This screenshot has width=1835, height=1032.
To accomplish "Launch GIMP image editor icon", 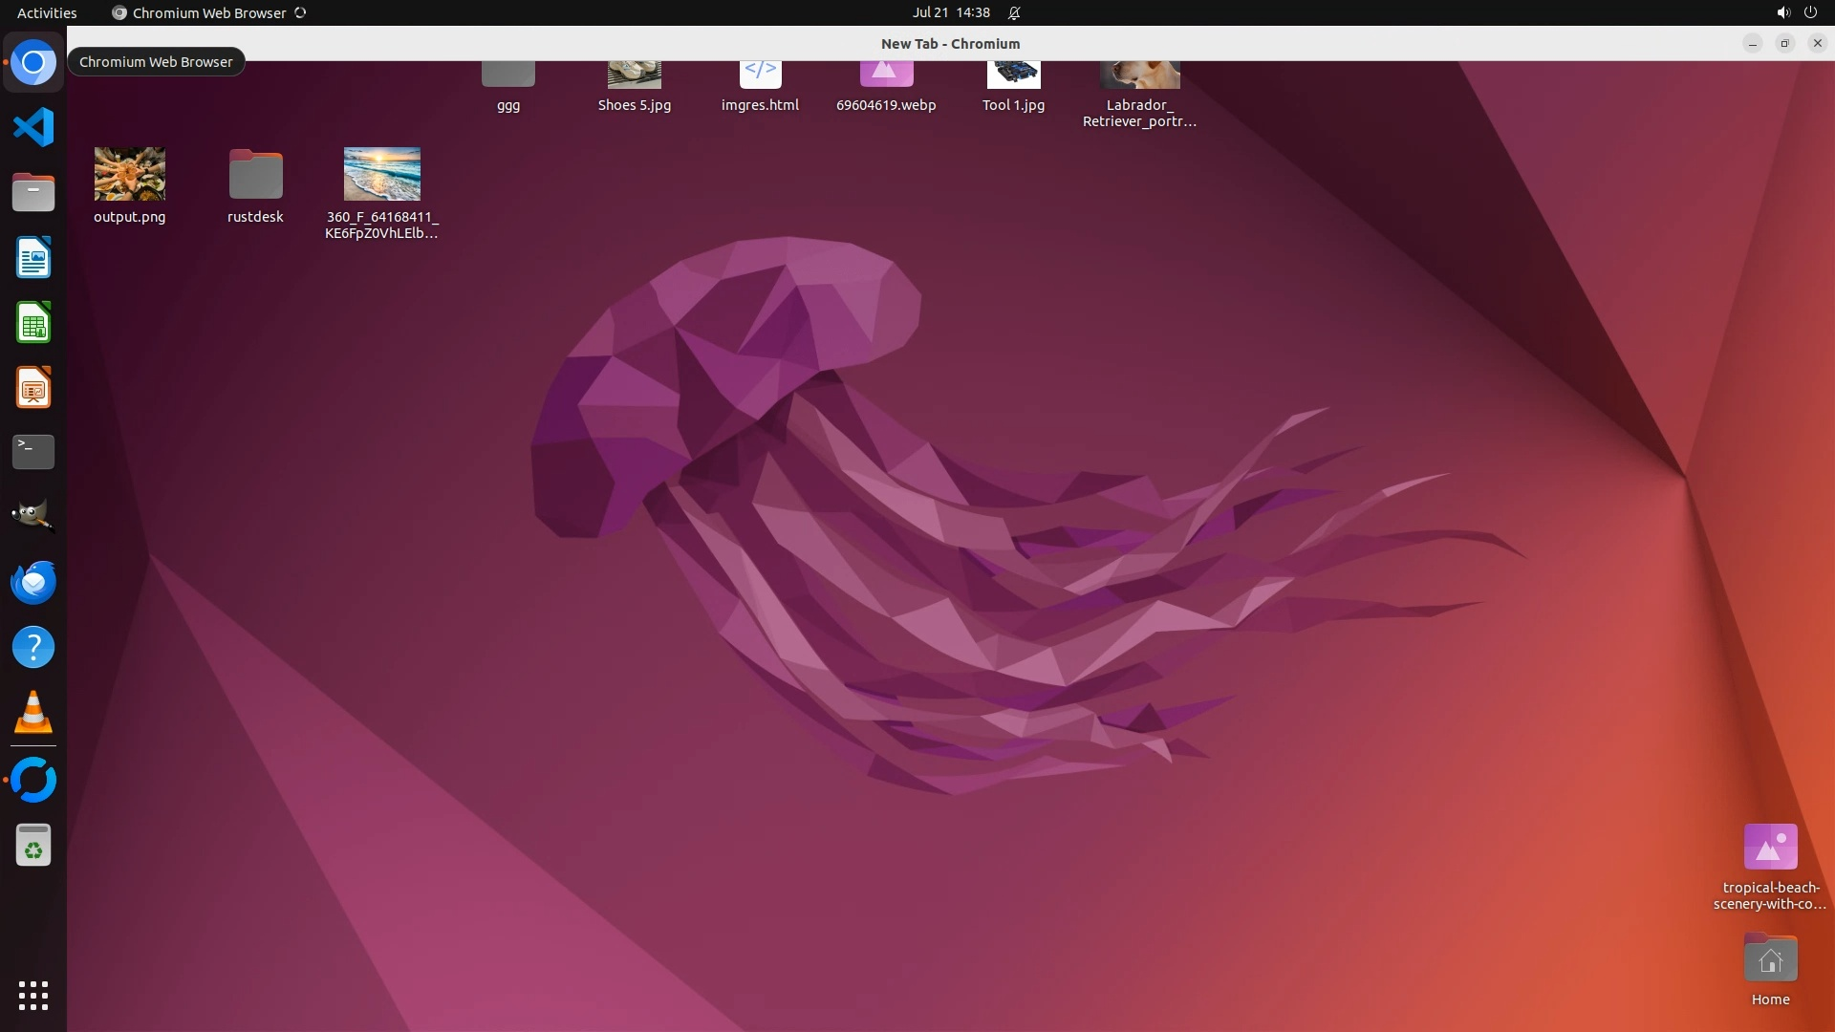I will click(x=33, y=516).
